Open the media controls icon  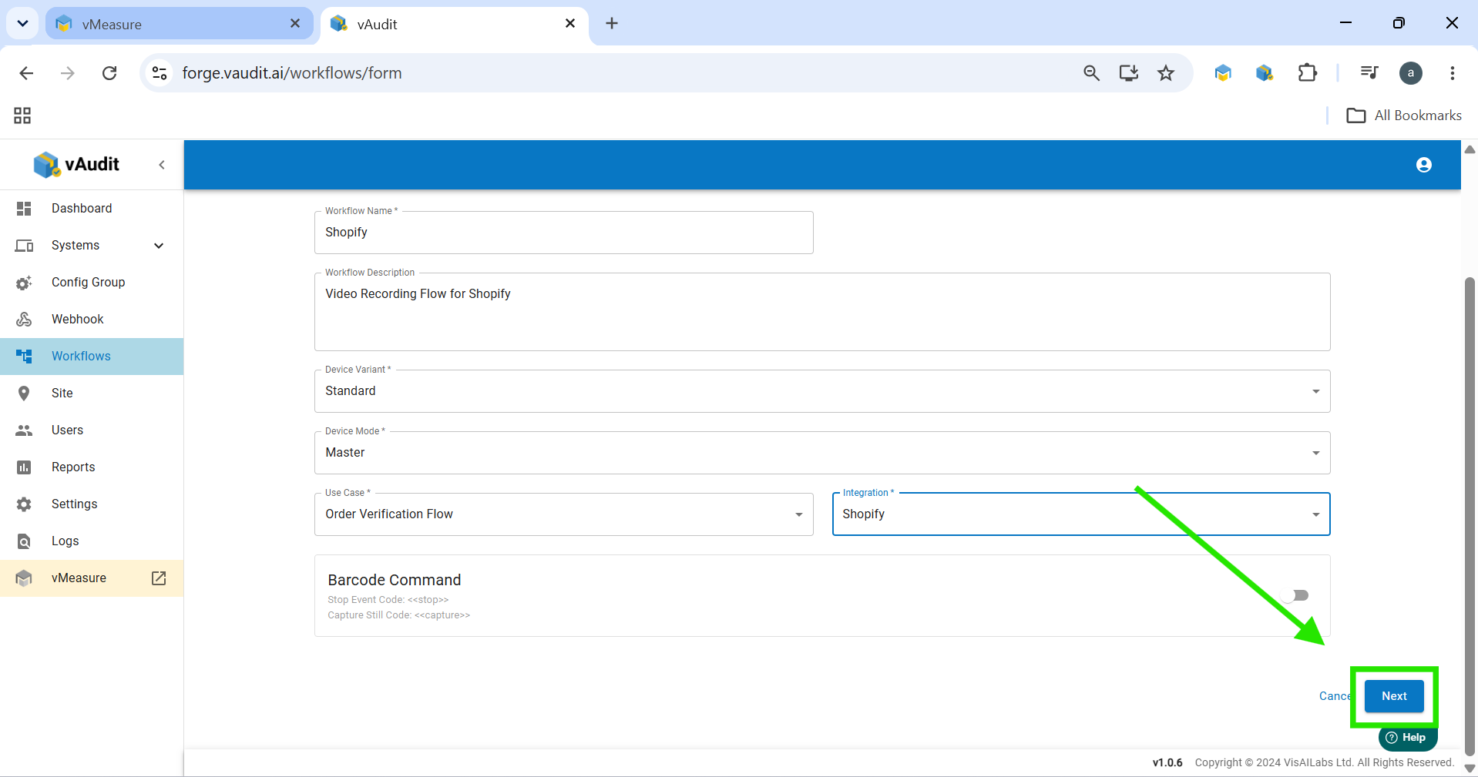pyautogui.click(x=1369, y=73)
